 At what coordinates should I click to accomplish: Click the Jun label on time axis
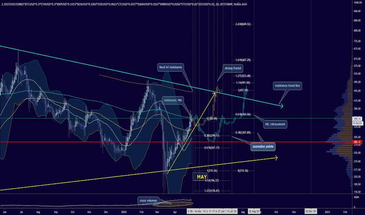click(5, 212)
